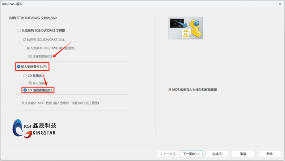Viewport: 285px width, 161px height.
Task: Open help with the 帮助 button
Action: [269, 154]
